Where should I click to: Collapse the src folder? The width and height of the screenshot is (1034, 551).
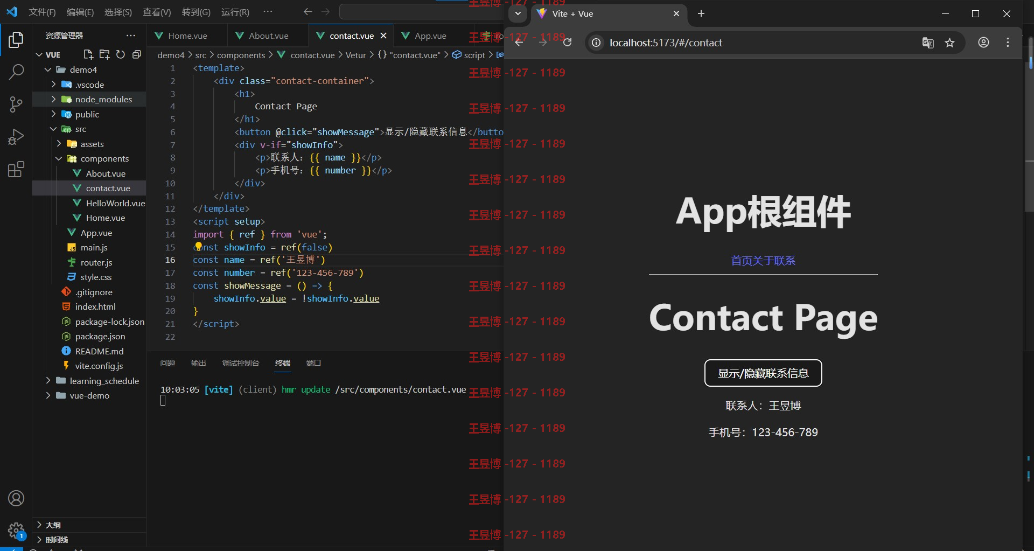(x=53, y=129)
